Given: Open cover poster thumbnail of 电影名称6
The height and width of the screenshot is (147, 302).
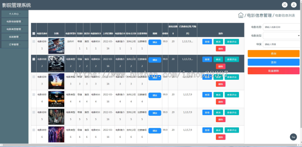Looking at the screenshot, I should pyautogui.click(x=56, y=135).
